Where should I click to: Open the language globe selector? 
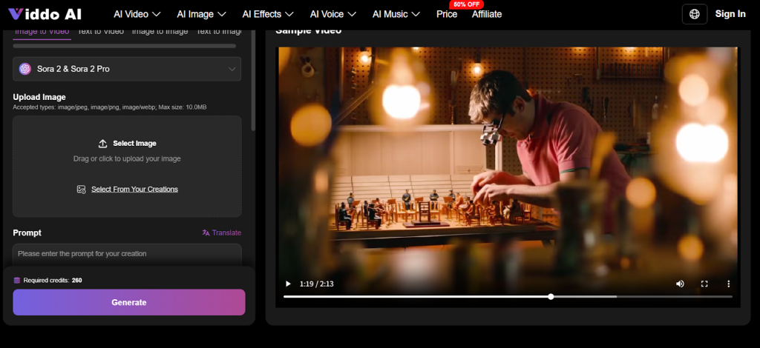click(x=694, y=14)
